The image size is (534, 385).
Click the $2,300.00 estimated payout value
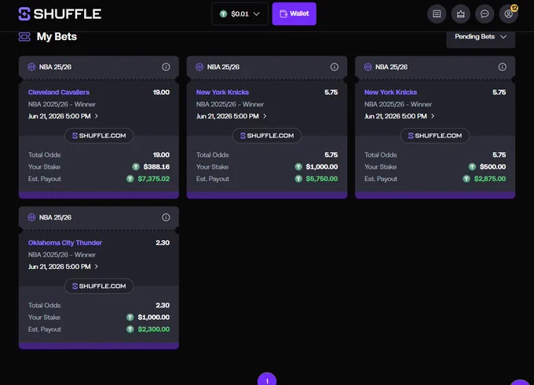[x=154, y=329]
